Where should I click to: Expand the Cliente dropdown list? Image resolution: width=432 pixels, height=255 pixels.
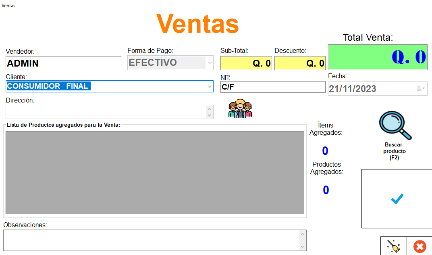[210, 86]
